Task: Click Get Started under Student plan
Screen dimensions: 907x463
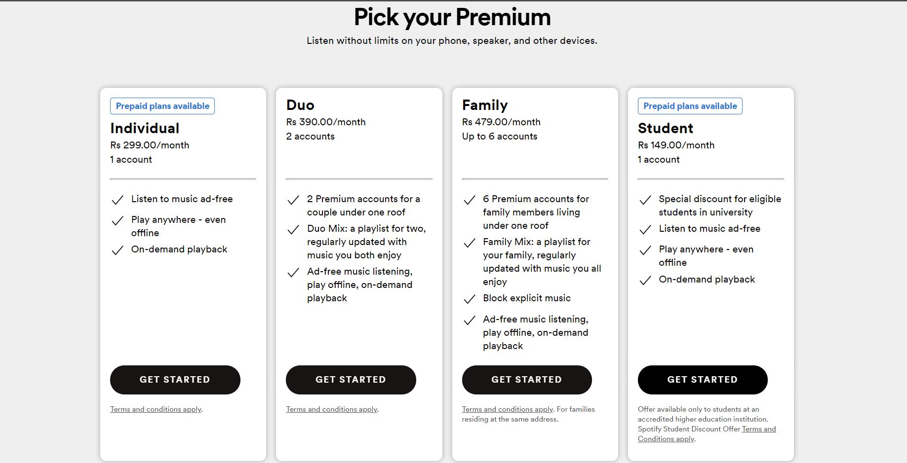Action: 702,380
